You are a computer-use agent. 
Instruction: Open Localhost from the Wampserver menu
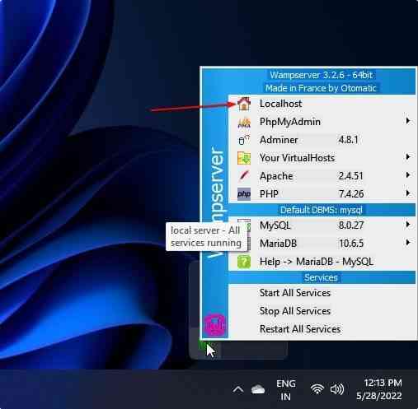322,104
